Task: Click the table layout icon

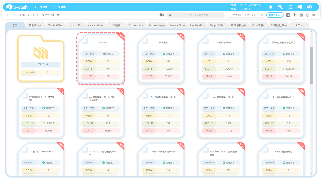Action: pos(301,15)
